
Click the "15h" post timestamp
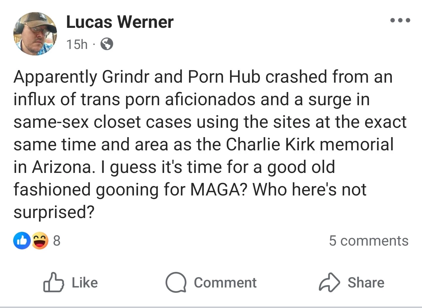[x=77, y=45]
